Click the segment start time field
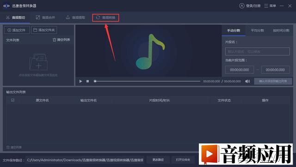 240,70
